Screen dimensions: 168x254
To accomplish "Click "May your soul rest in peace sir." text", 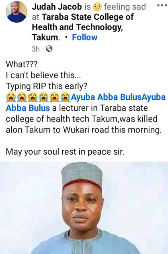I will pyautogui.click(x=65, y=152).
